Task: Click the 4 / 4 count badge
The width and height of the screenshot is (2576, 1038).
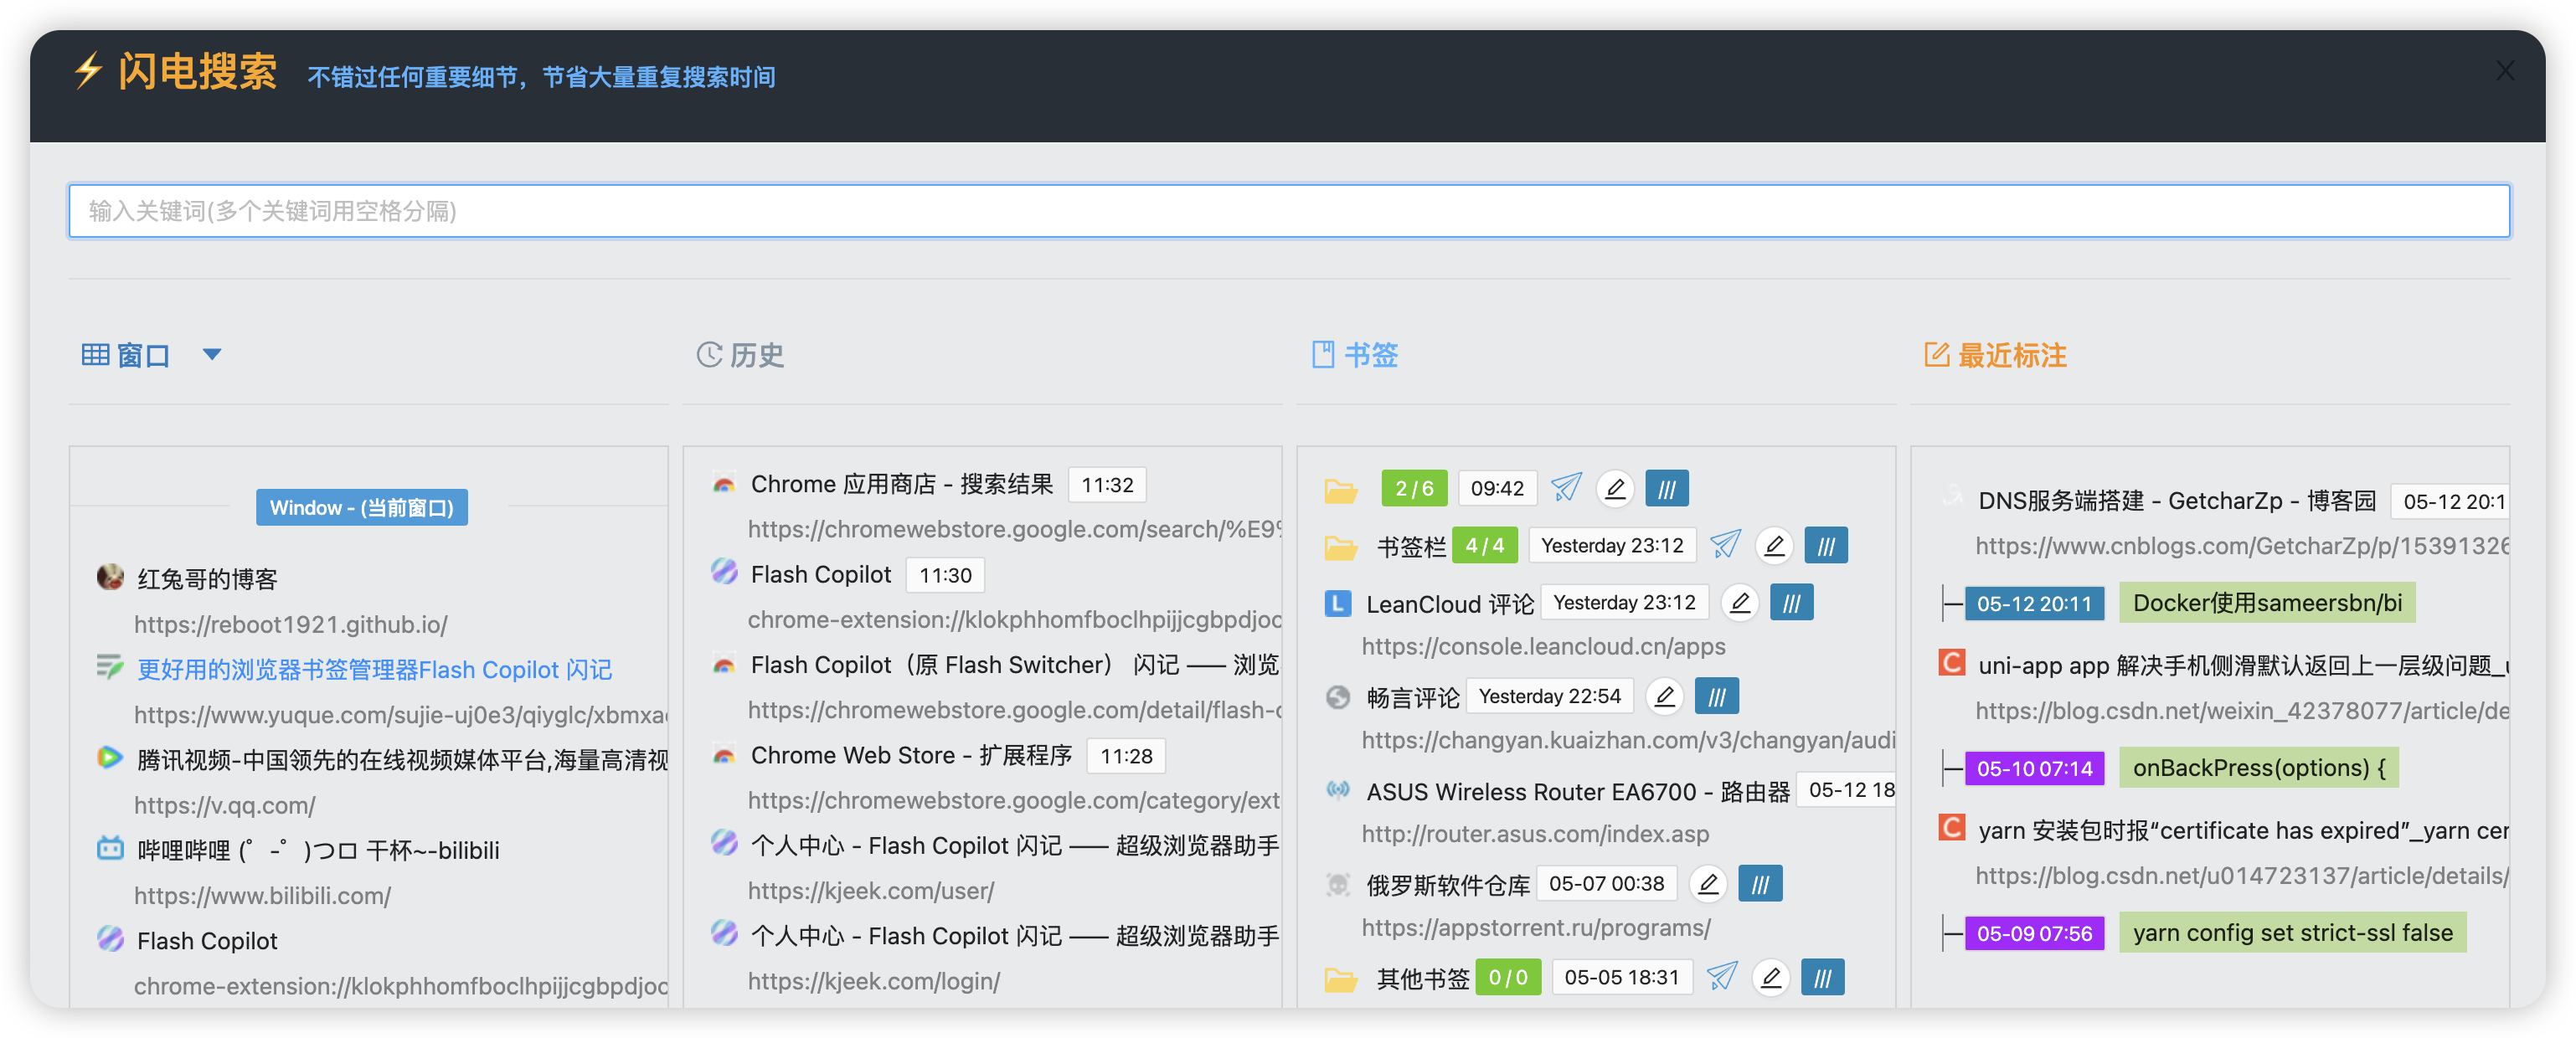Action: [1484, 545]
